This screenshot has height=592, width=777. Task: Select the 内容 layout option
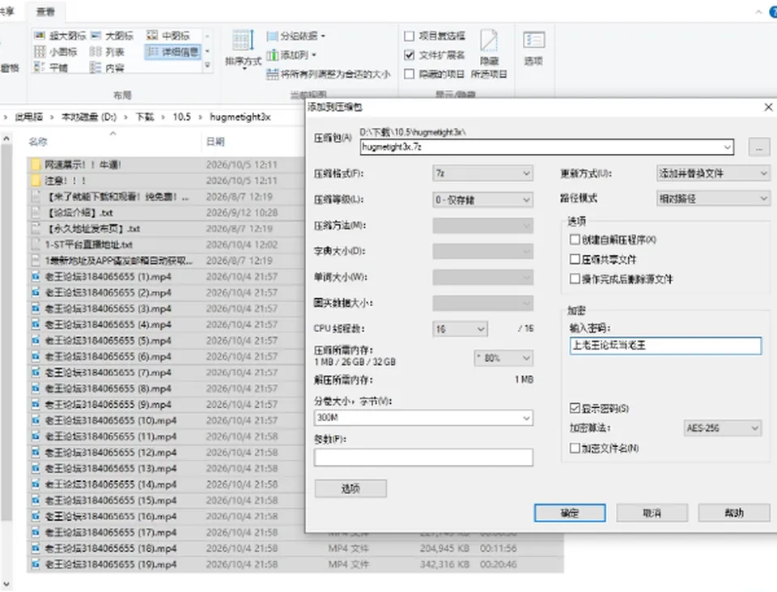(107, 67)
